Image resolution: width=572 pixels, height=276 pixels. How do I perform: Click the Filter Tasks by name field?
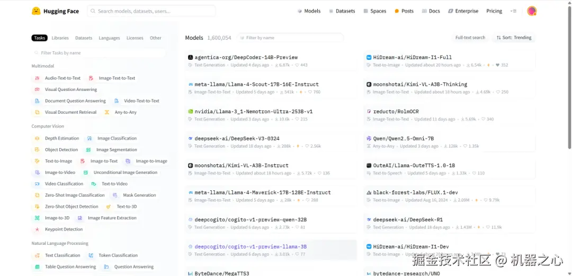[x=99, y=53]
